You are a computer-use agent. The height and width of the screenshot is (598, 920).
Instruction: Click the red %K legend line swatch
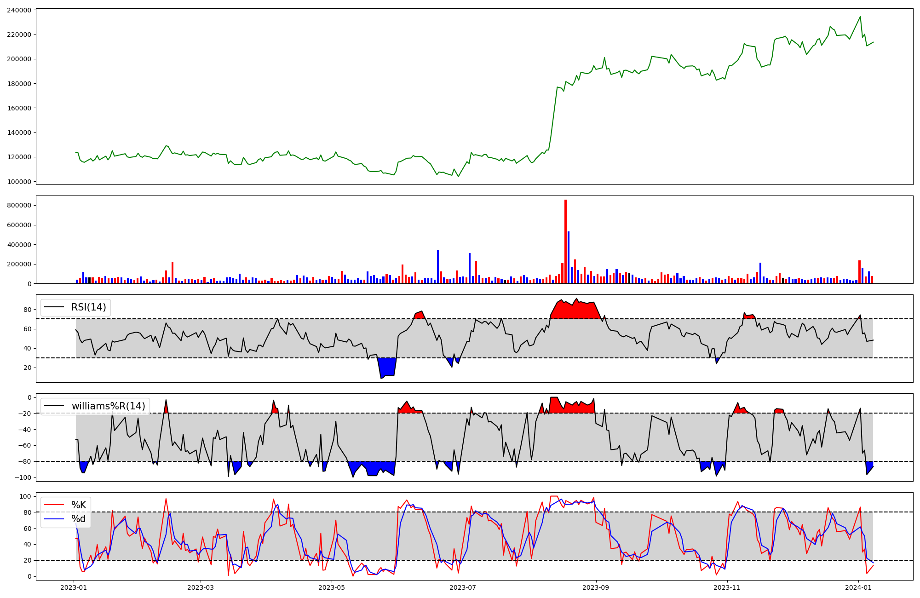pos(53,505)
